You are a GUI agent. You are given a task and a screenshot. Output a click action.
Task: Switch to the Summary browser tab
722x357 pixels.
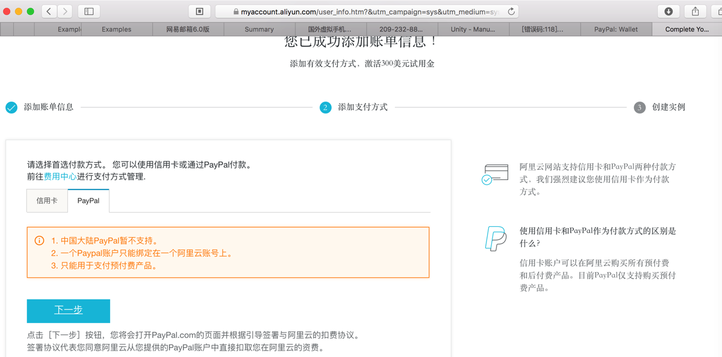(x=259, y=29)
